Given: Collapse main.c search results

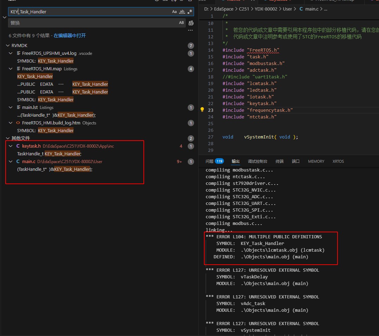Looking at the screenshot, I should [11, 161].
